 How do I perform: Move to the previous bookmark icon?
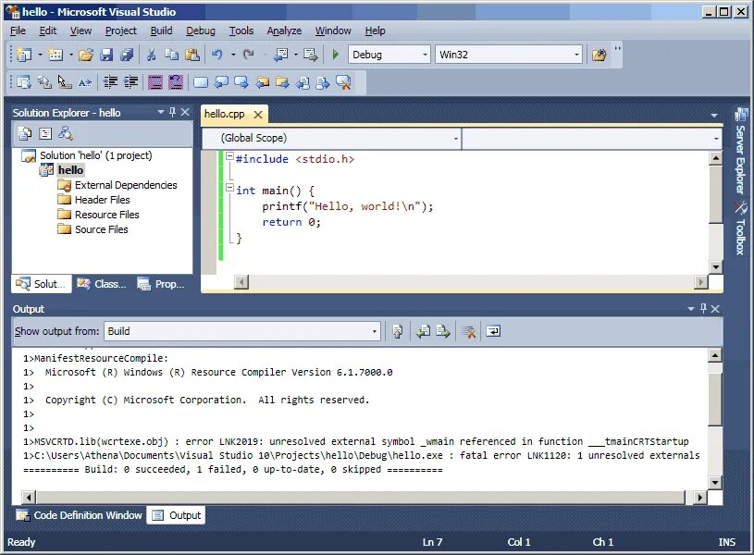[x=221, y=82]
